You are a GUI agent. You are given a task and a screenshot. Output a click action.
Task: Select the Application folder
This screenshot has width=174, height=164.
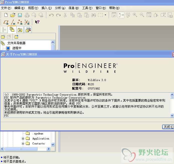41,138
